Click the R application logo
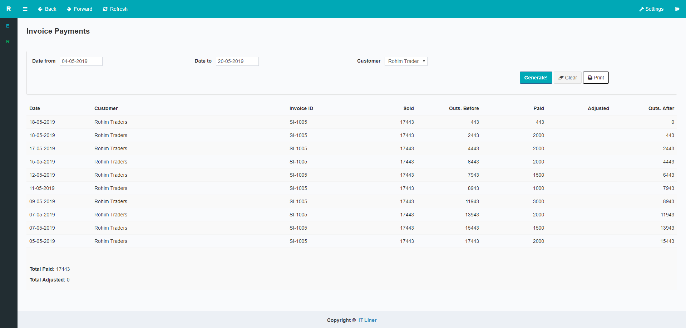The width and height of the screenshot is (686, 328). 9,9
